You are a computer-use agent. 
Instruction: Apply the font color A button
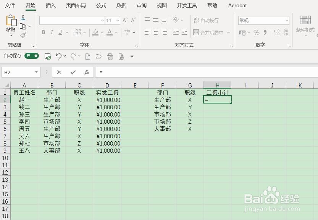(x=110, y=32)
